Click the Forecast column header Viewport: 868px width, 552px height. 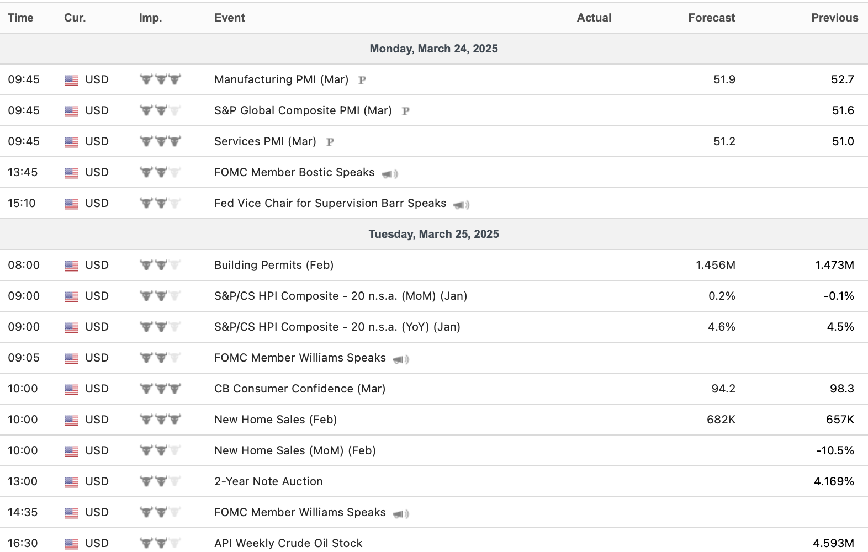(711, 18)
